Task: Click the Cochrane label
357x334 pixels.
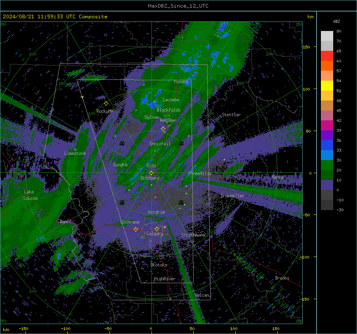Action: 130,222
